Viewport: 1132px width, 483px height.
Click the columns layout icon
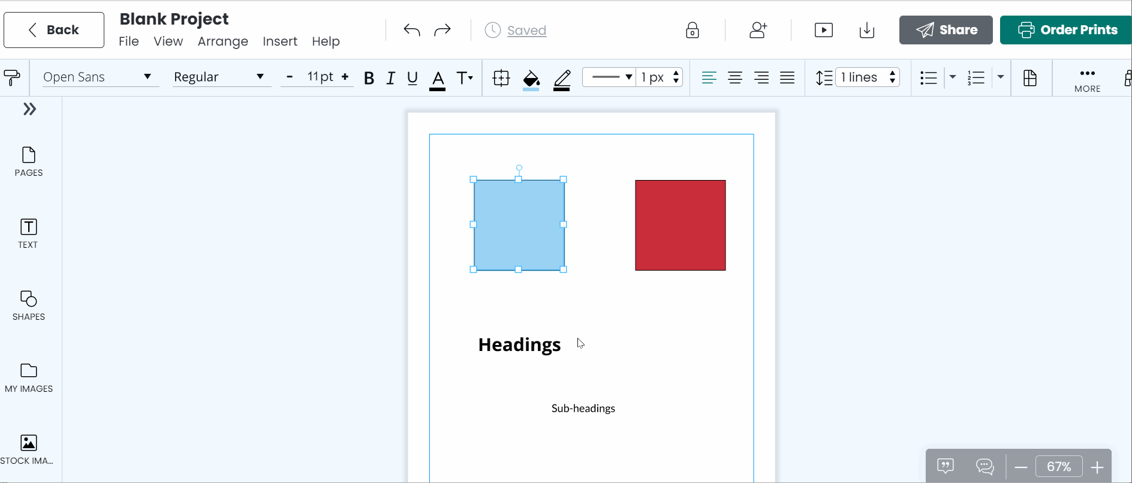pyautogui.click(x=1030, y=78)
